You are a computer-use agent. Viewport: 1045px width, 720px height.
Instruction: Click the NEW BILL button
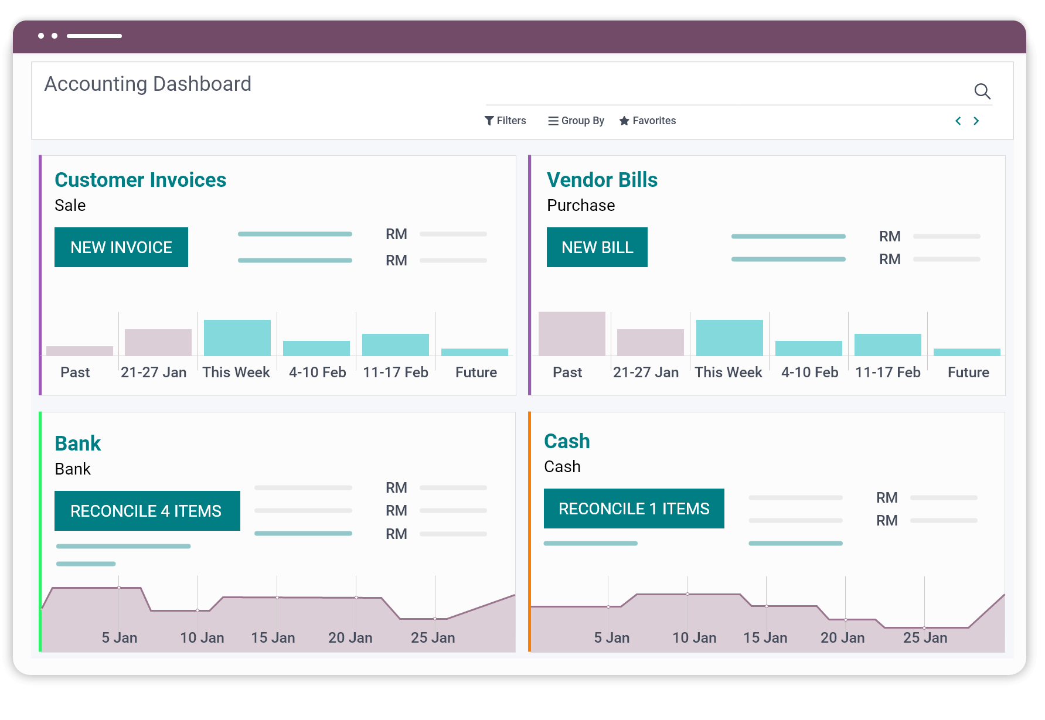(597, 247)
